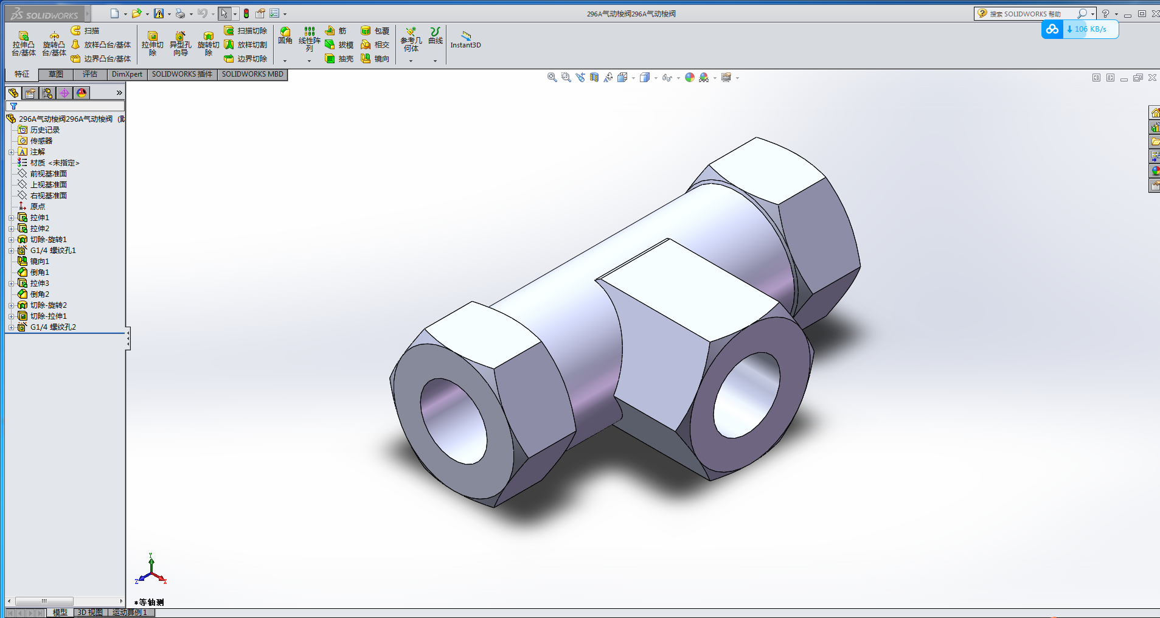The image size is (1160, 618).
Task: Switch to ConfigurationManager panel tab
Action: click(47, 92)
